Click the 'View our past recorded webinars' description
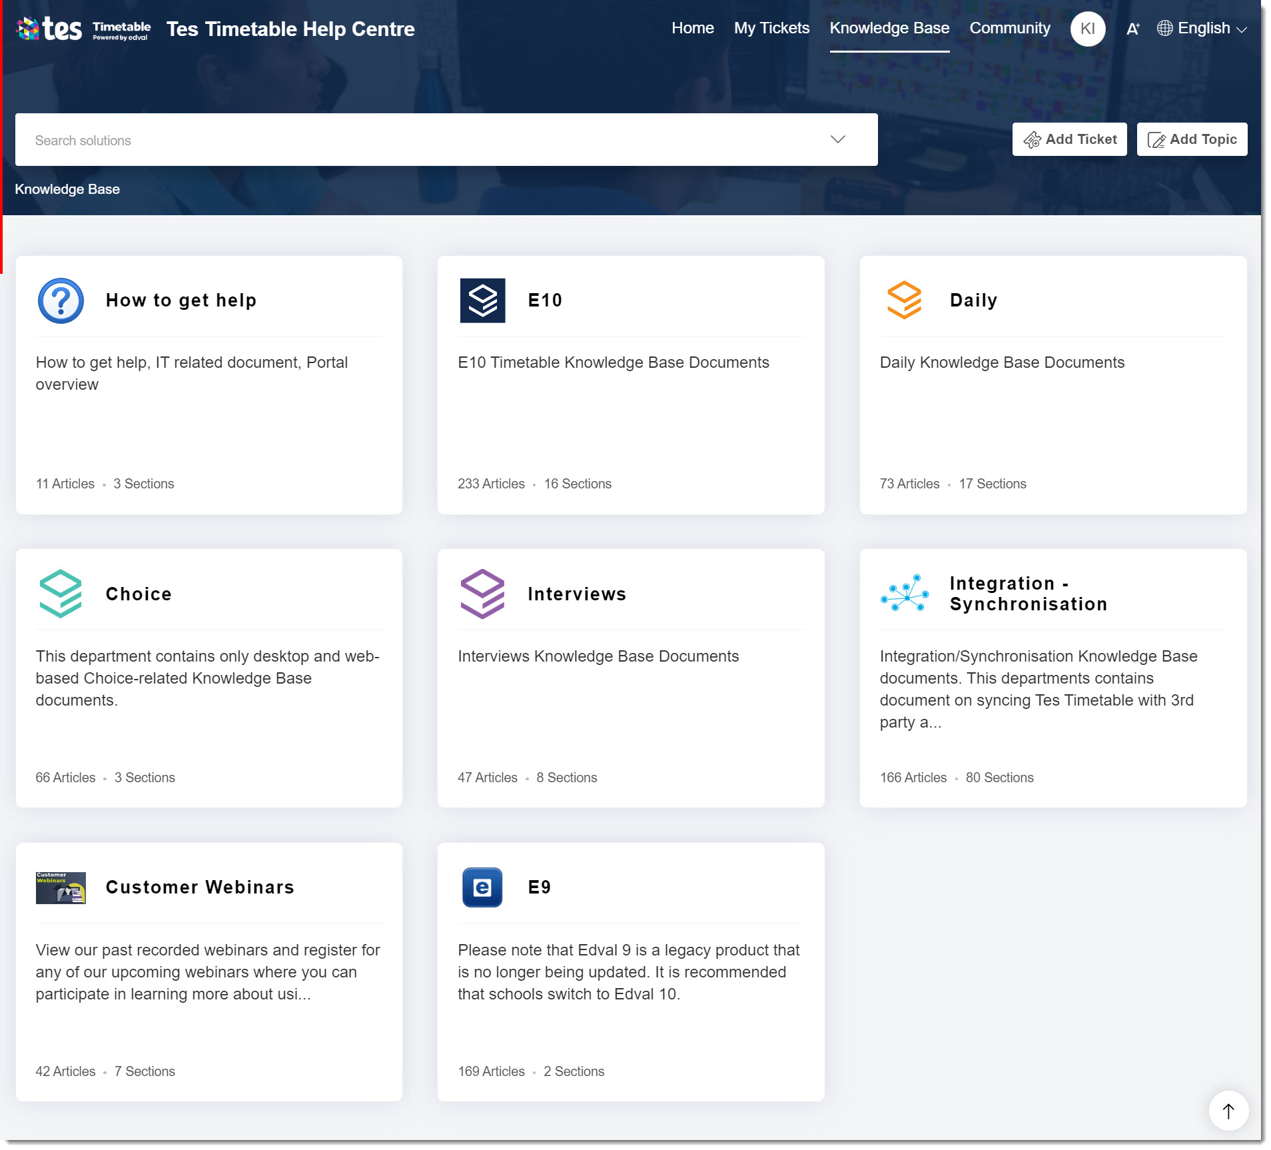 tap(208, 972)
